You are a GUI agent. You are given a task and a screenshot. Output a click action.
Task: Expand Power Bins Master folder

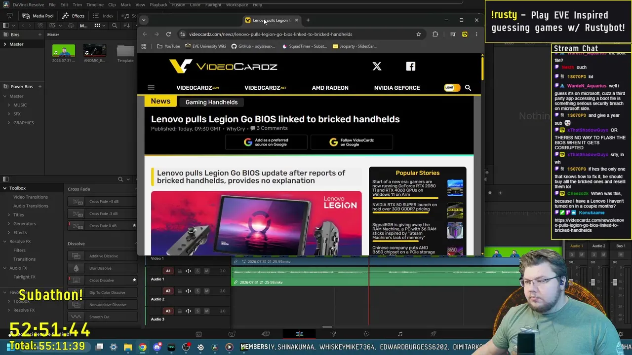(4, 96)
